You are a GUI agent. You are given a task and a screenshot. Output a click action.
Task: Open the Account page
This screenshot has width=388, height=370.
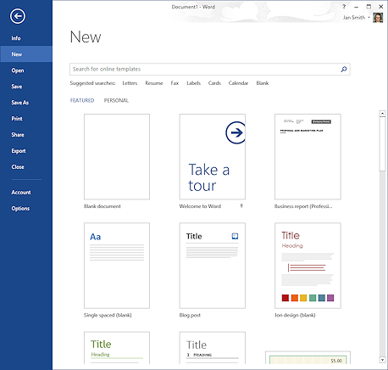point(21,193)
